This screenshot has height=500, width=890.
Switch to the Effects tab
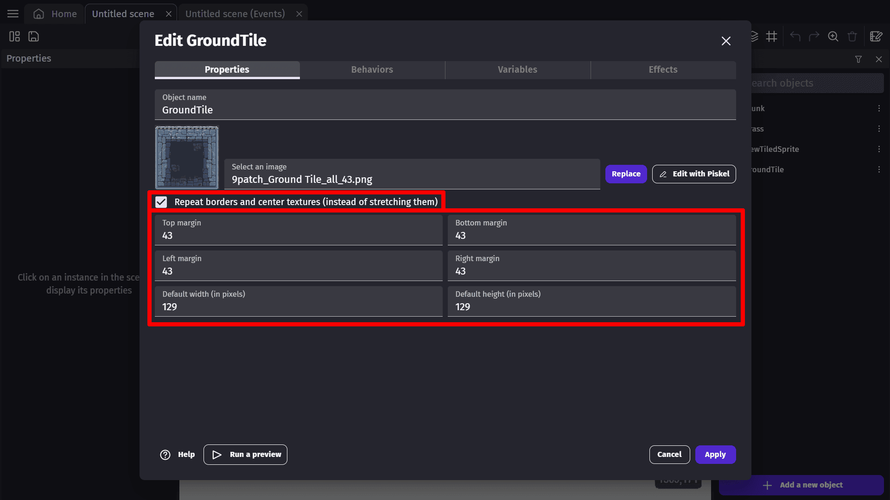(663, 69)
